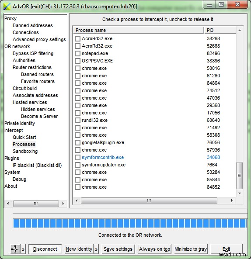This screenshot has height=259, width=251.
Task: Sort by the PID column header
Action: tap(220, 30)
